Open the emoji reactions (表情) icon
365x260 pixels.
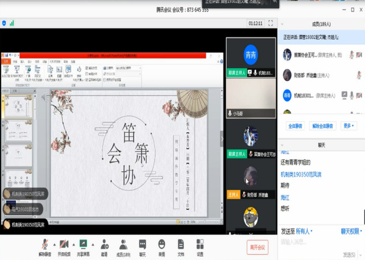(x=162, y=244)
